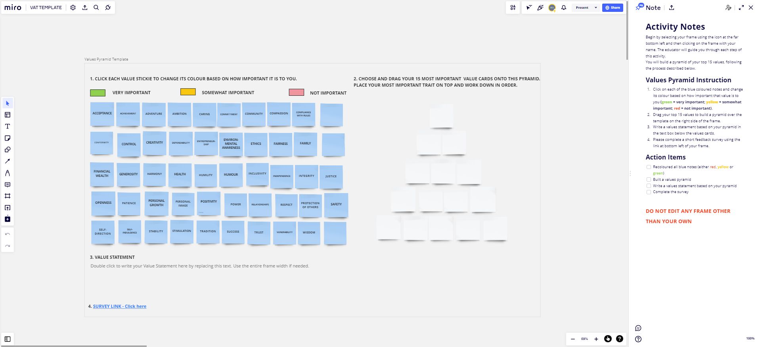Expand the Note panel to fullscreen

(741, 8)
